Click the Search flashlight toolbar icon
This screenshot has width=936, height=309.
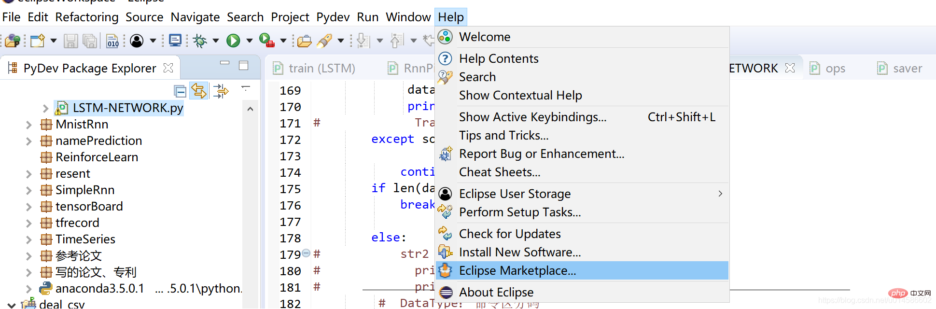pos(324,41)
